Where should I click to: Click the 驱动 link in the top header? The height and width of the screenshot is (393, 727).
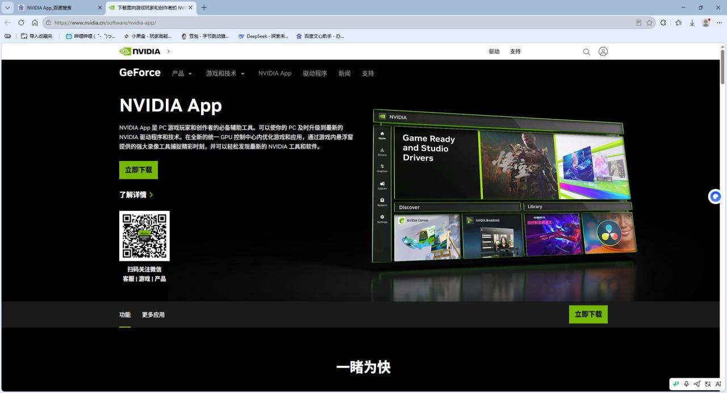(494, 52)
